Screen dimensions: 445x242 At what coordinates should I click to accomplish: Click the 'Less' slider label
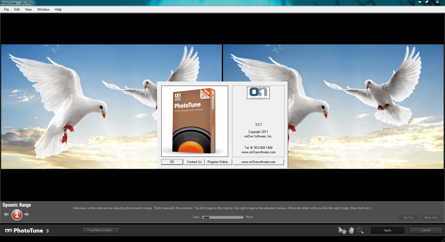196,217
